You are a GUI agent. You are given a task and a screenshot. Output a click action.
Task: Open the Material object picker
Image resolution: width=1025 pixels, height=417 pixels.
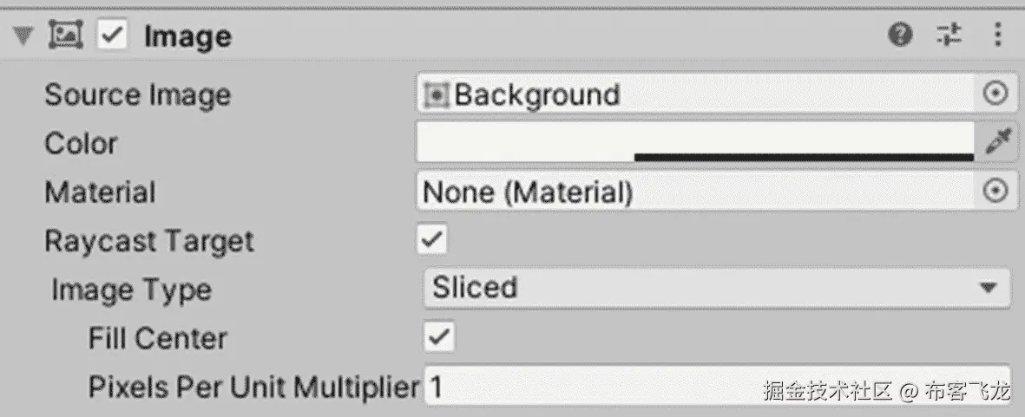click(x=996, y=191)
